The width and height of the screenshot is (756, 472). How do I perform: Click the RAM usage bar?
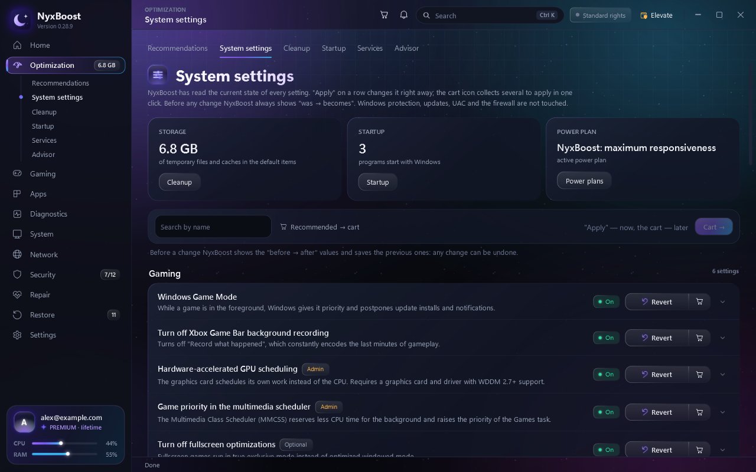click(x=64, y=454)
